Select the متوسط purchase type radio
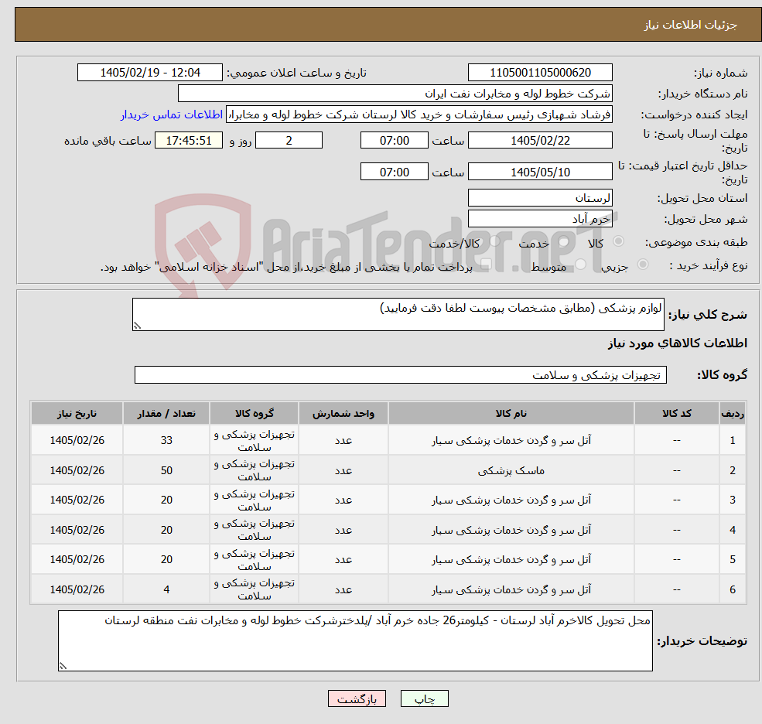This screenshot has width=762, height=724. pyautogui.click(x=581, y=265)
